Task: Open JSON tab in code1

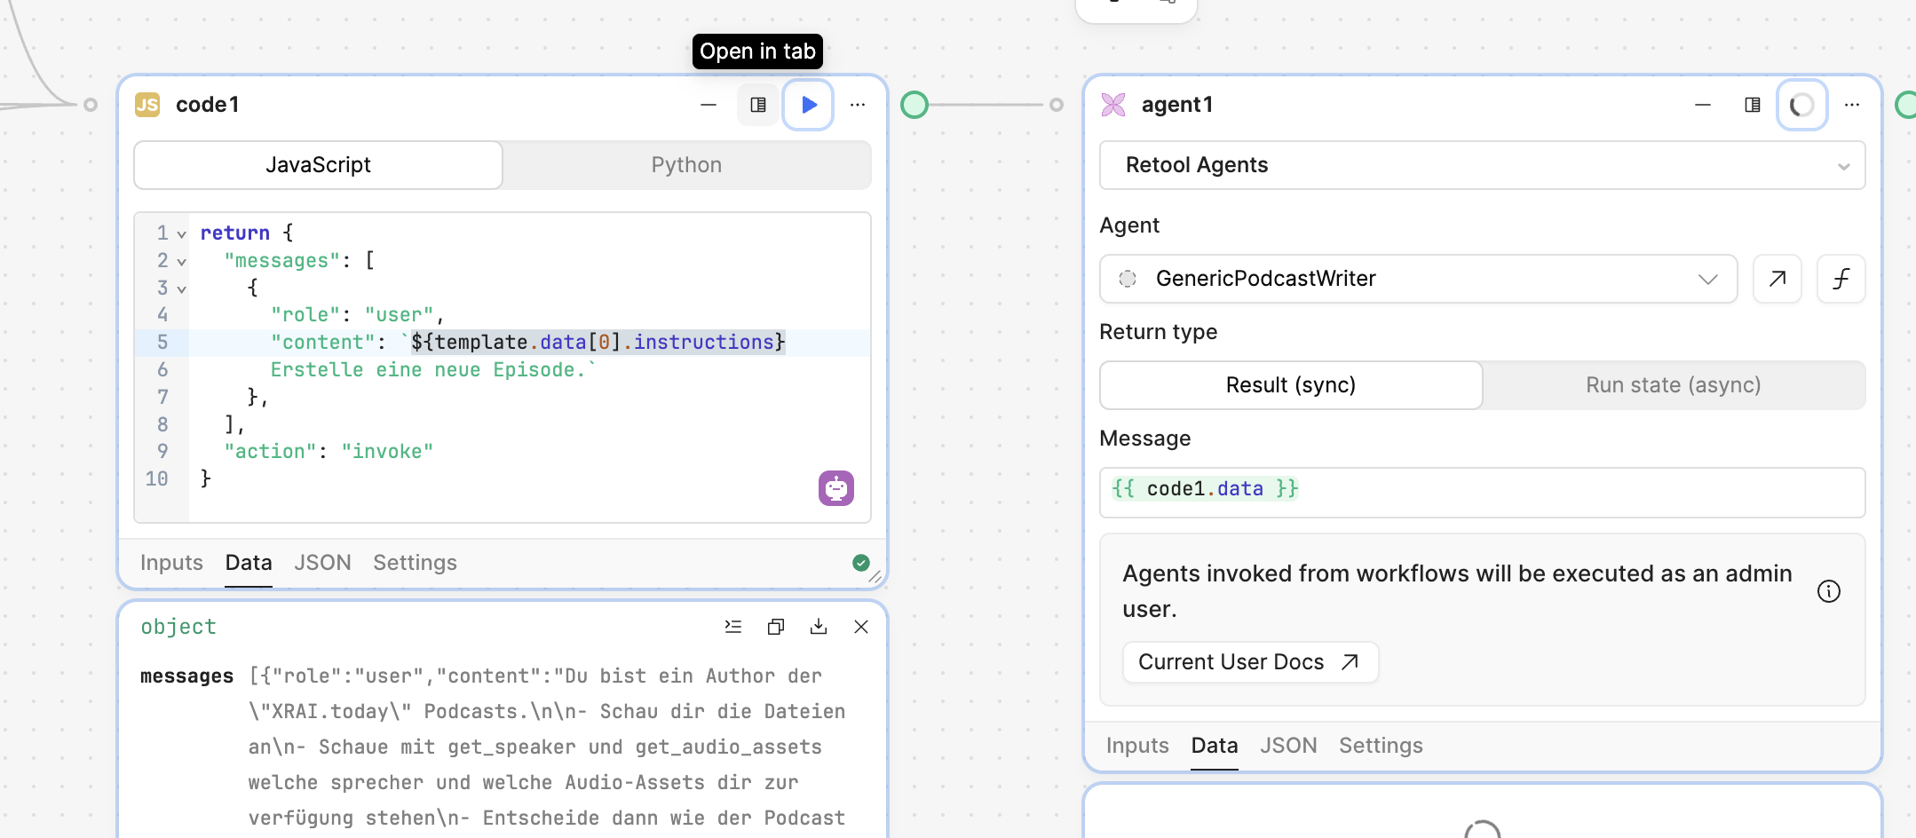Action: (x=322, y=563)
